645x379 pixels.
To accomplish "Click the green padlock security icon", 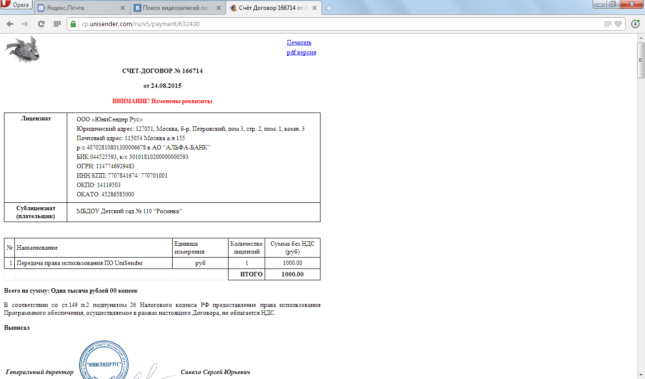I will tap(73, 24).
